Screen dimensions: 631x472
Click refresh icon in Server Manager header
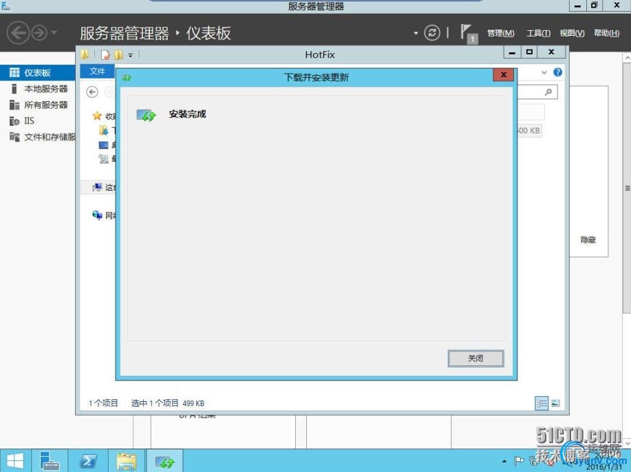[432, 32]
